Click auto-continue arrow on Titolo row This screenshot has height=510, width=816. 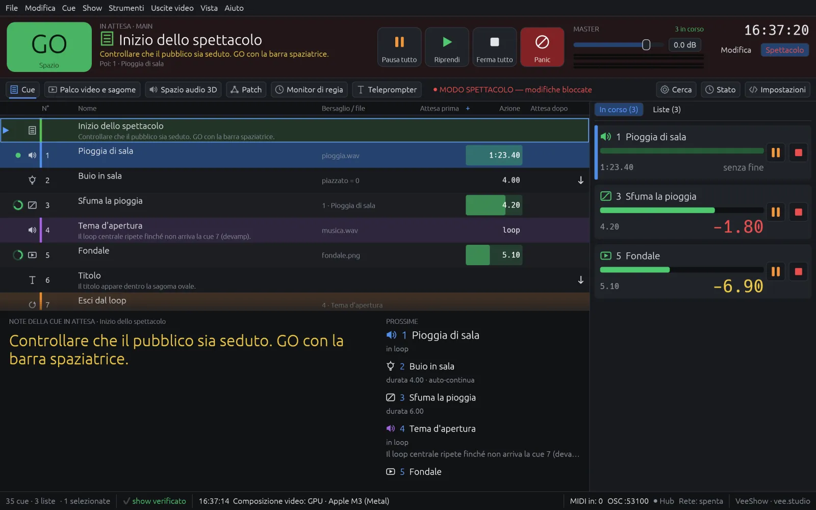[x=580, y=280]
